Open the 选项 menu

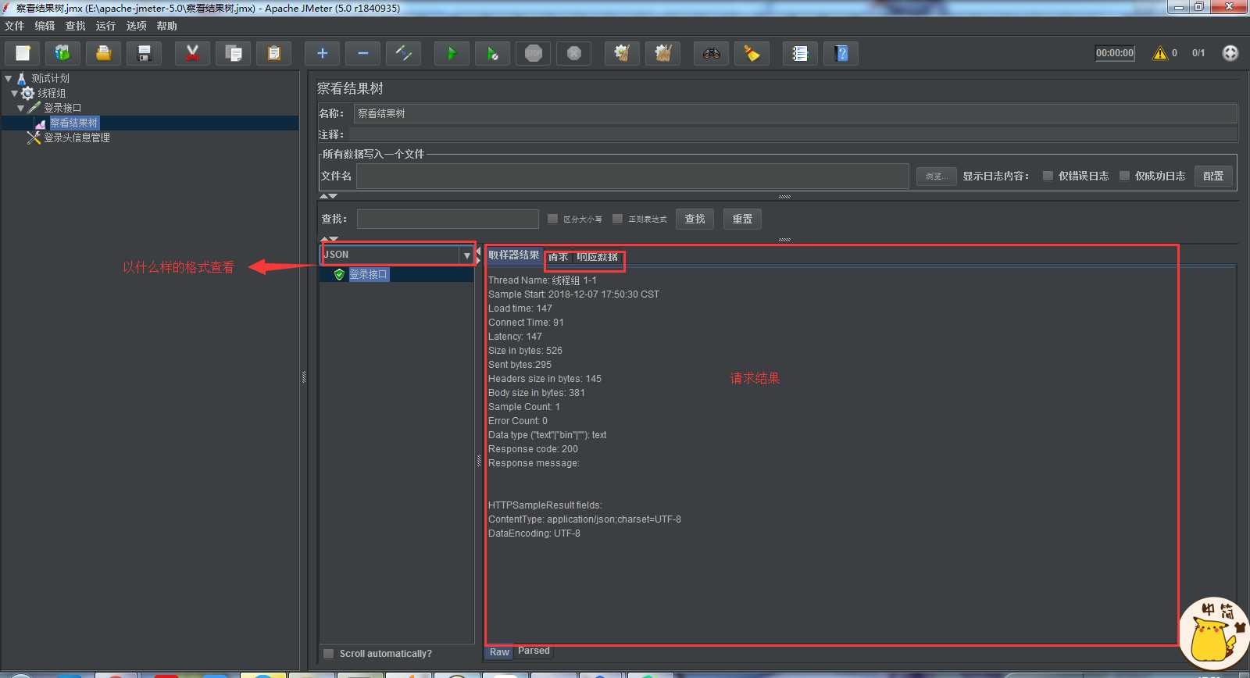point(136,26)
